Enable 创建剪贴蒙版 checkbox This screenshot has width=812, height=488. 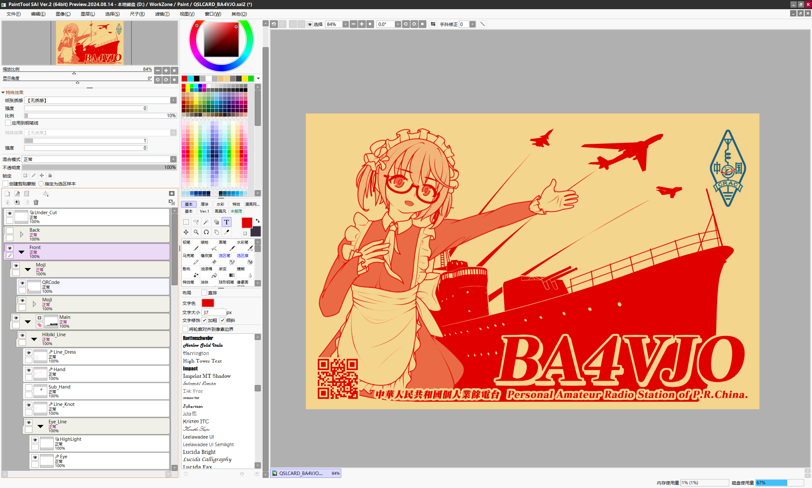point(5,183)
